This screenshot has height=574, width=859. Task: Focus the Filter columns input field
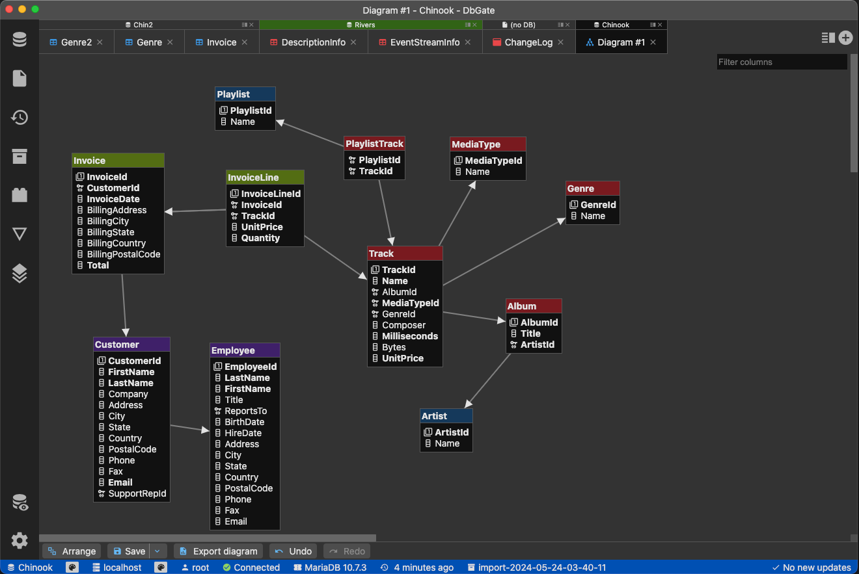point(782,62)
